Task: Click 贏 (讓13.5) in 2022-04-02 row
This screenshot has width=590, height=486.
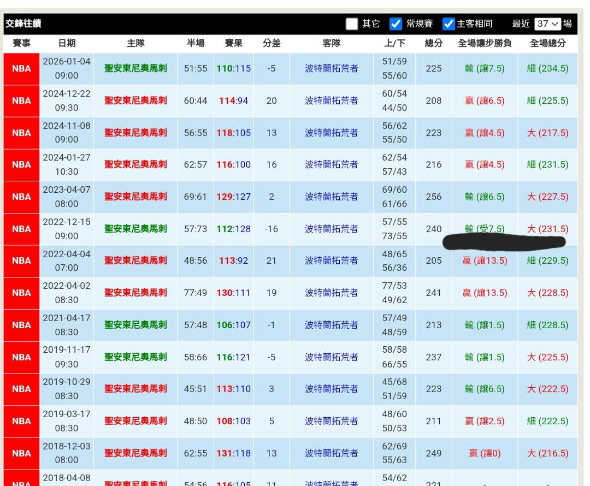Action: 485,293
